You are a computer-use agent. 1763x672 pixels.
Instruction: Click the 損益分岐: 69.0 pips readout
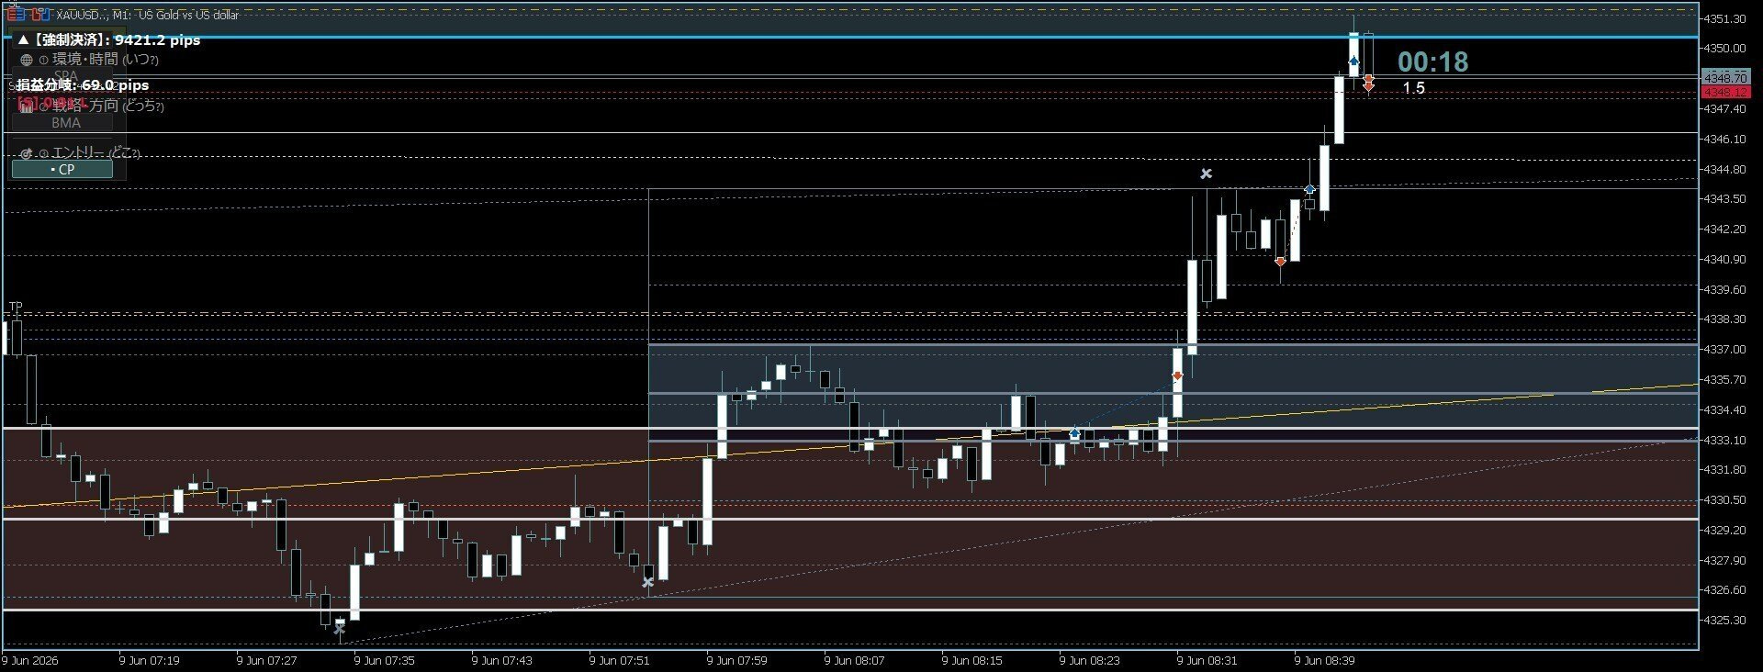tap(83, 85)
